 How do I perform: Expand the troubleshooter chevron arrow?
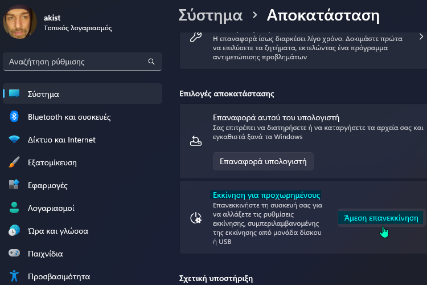point(421,36)
